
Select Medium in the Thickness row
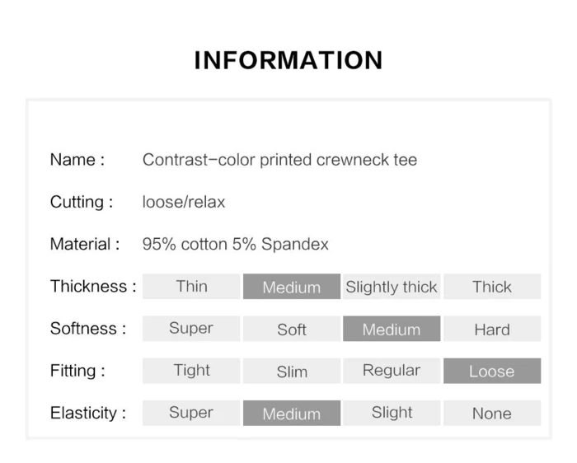point(292,287)
